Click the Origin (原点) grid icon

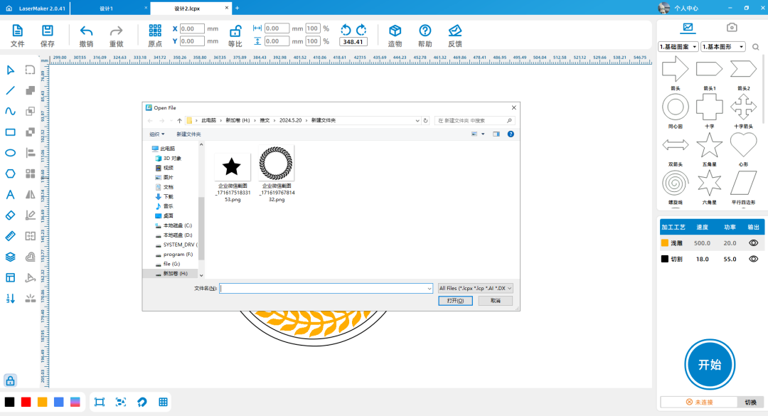(x=155, y=31)
